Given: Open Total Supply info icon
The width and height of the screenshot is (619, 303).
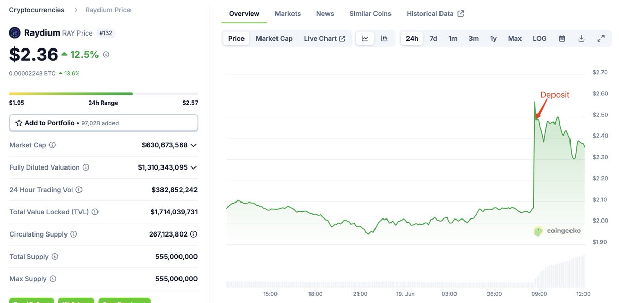Looking at the screenshot, I should [x=55, y=257].
